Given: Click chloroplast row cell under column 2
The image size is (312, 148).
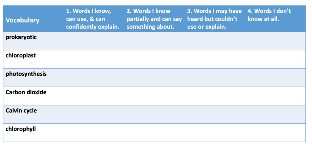Looking at the screenshot, I should pyautogui.click(x=155, y=59).
